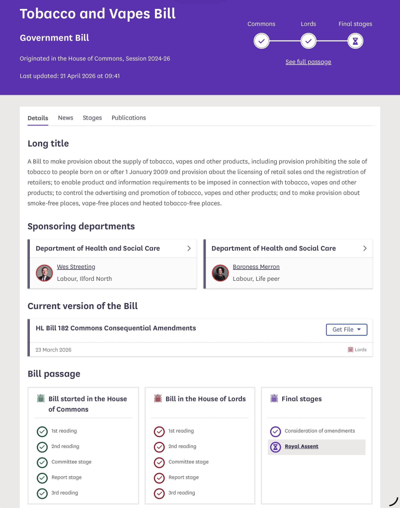Click the Royal Assent hourglass icon
The height and width of the screenshot is (508, 400).
[x=275, y=447]
